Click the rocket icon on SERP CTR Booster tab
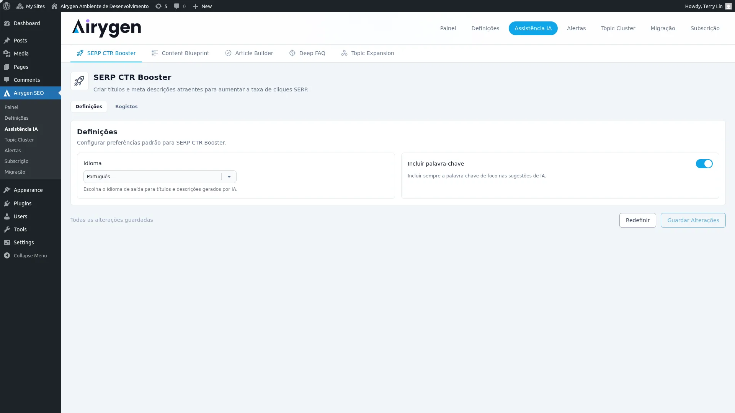Screen dimensions: 735x413 tap(80, 53)
